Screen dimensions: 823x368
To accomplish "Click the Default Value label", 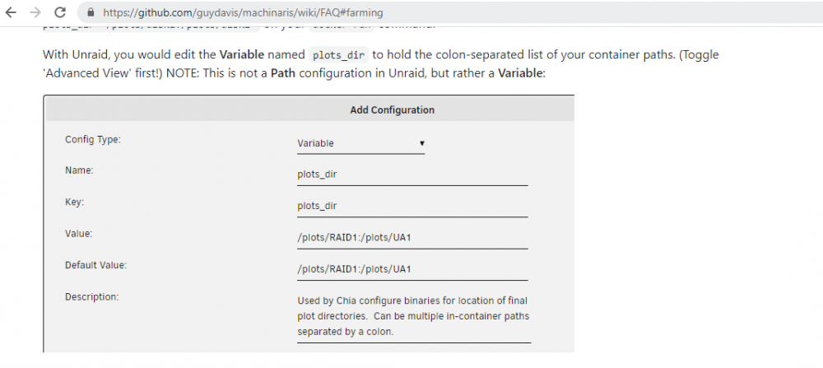I will click(96, 265).
